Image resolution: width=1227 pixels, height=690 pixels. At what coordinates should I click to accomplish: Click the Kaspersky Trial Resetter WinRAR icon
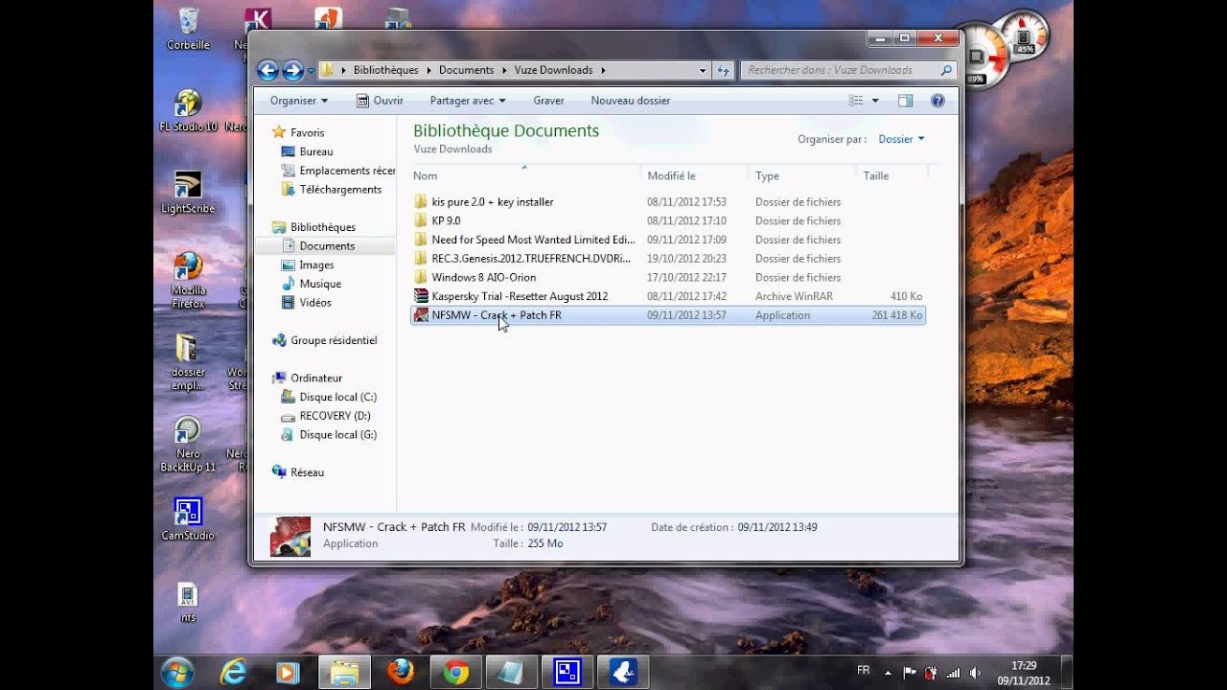pos(421,296)
